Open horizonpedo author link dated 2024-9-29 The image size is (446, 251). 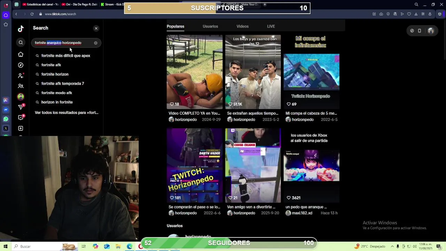[x=186, y=120]
